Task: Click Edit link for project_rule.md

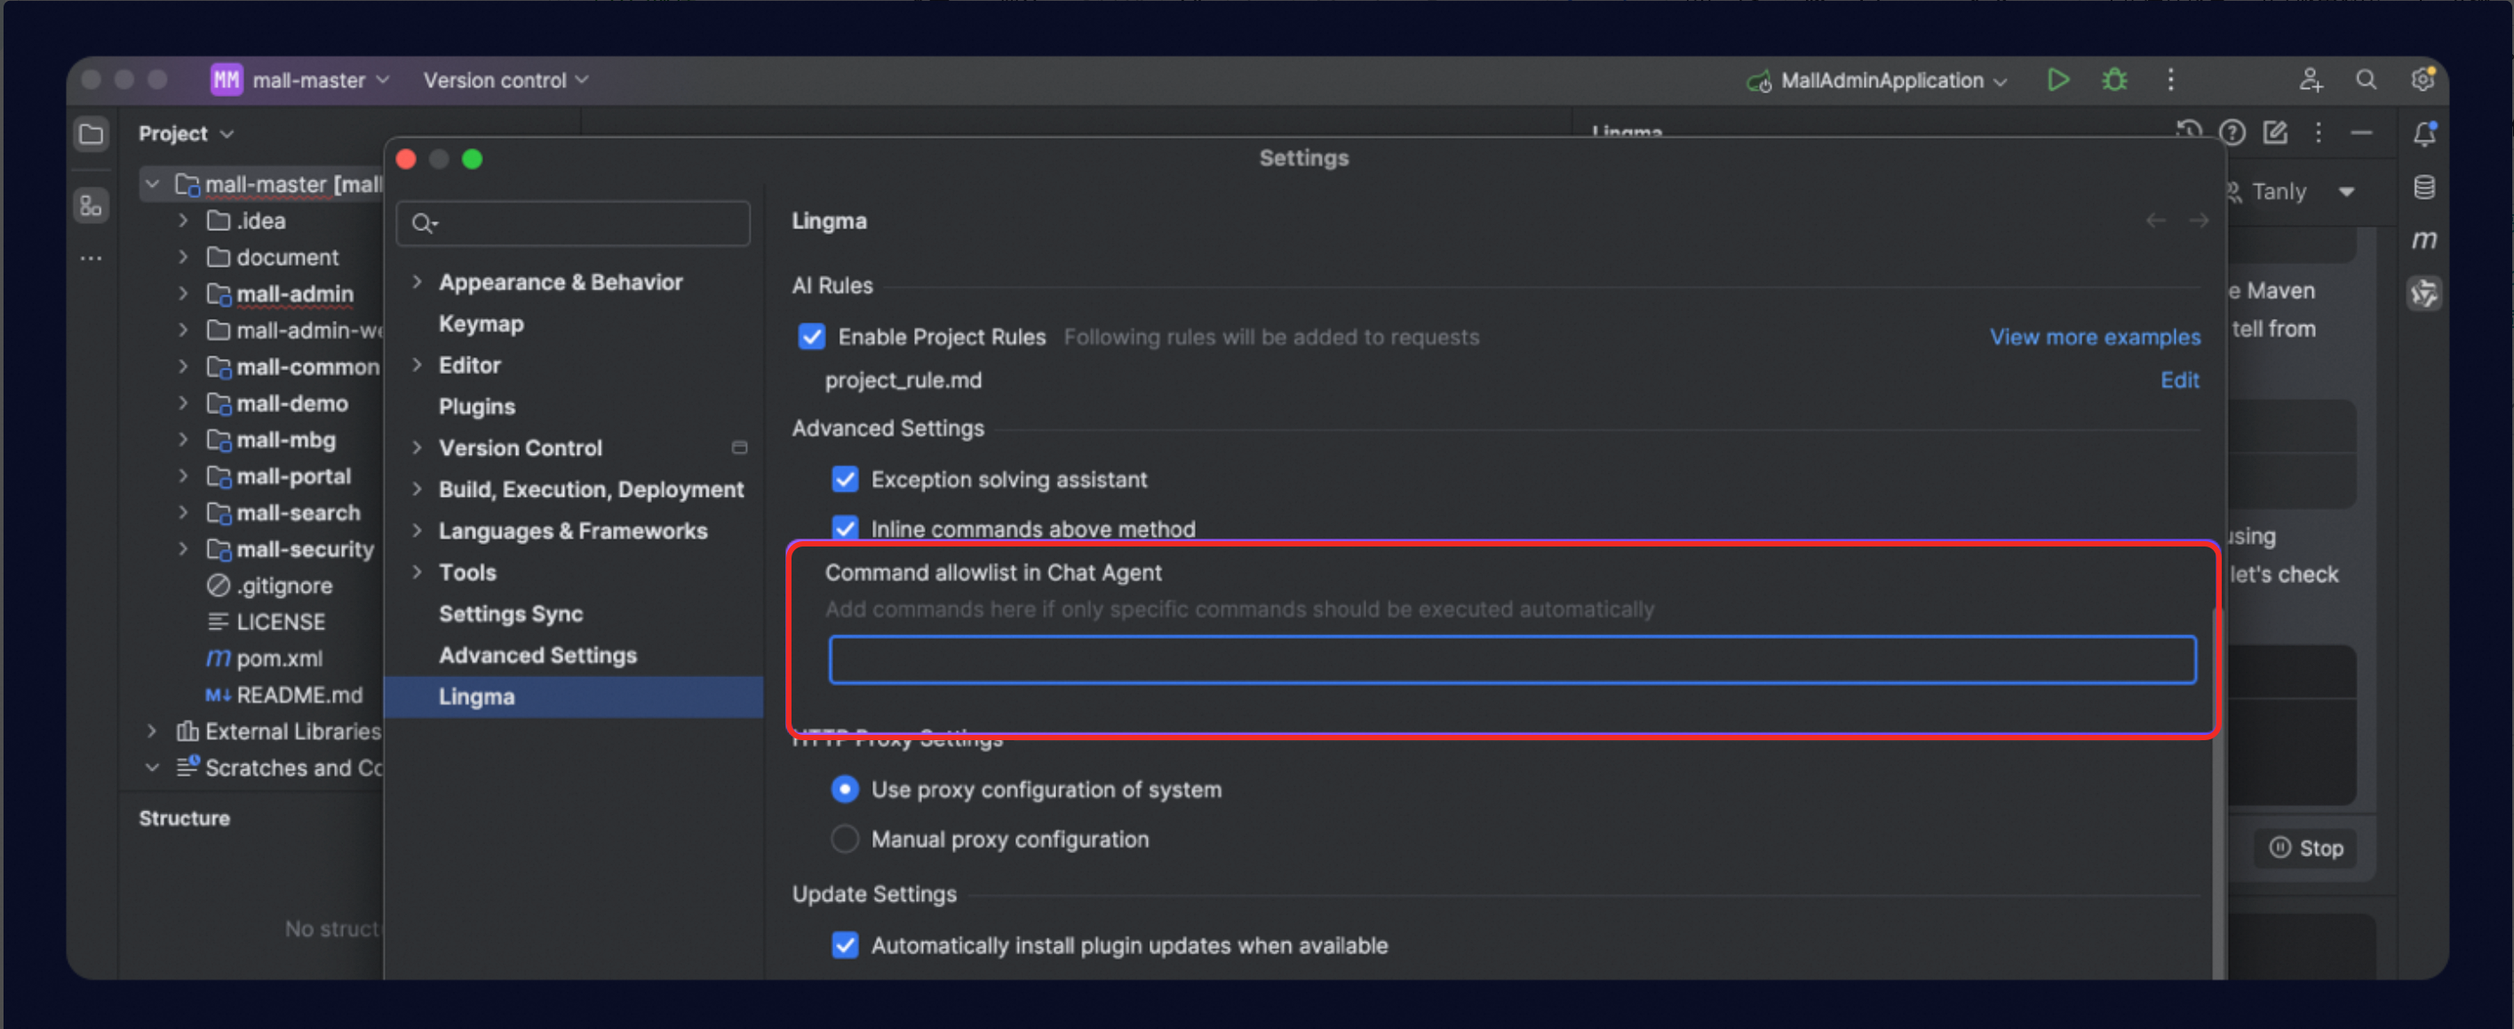Action: (x=2178, y=379)
